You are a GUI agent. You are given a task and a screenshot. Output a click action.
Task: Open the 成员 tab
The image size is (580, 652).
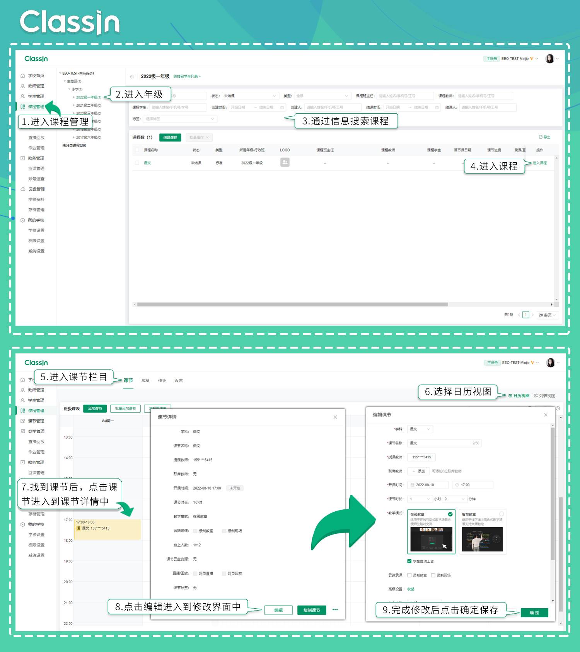click(145, 381)
